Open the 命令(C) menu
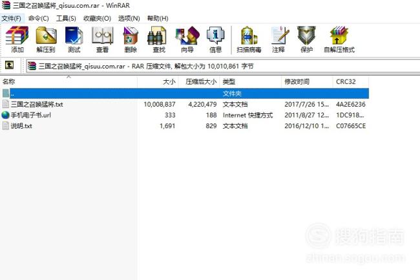Image resolution: width=420 pixels, height=280 pixels. tap(39, 18)
